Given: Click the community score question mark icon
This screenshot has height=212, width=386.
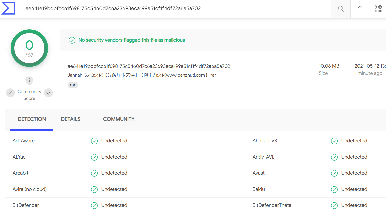Looking at the screenshot, I should pos(29,80).
